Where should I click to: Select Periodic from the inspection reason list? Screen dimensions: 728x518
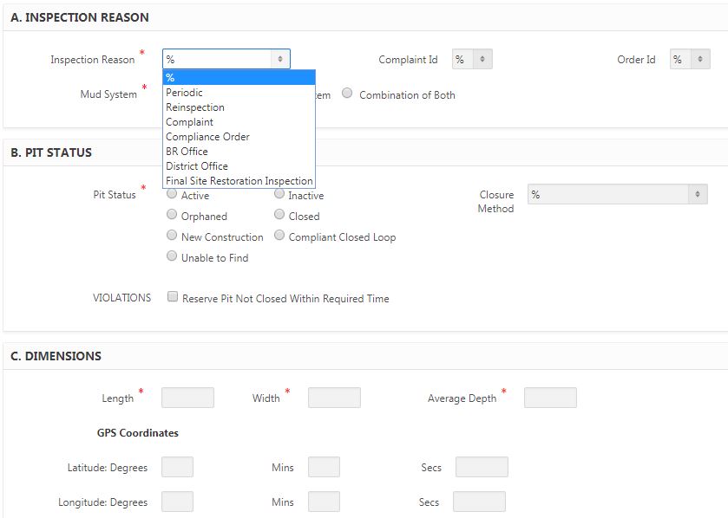tap(185, 93)
